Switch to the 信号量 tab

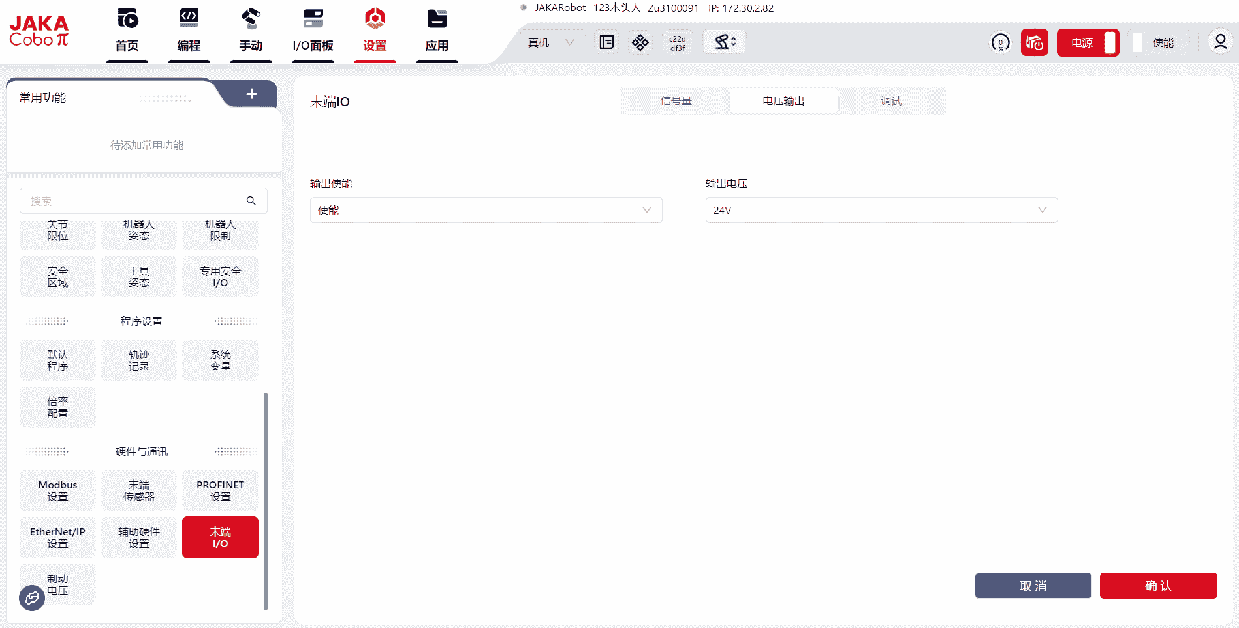click(x=676, y=101)
